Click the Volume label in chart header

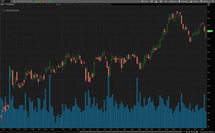[x=59, y=4]
